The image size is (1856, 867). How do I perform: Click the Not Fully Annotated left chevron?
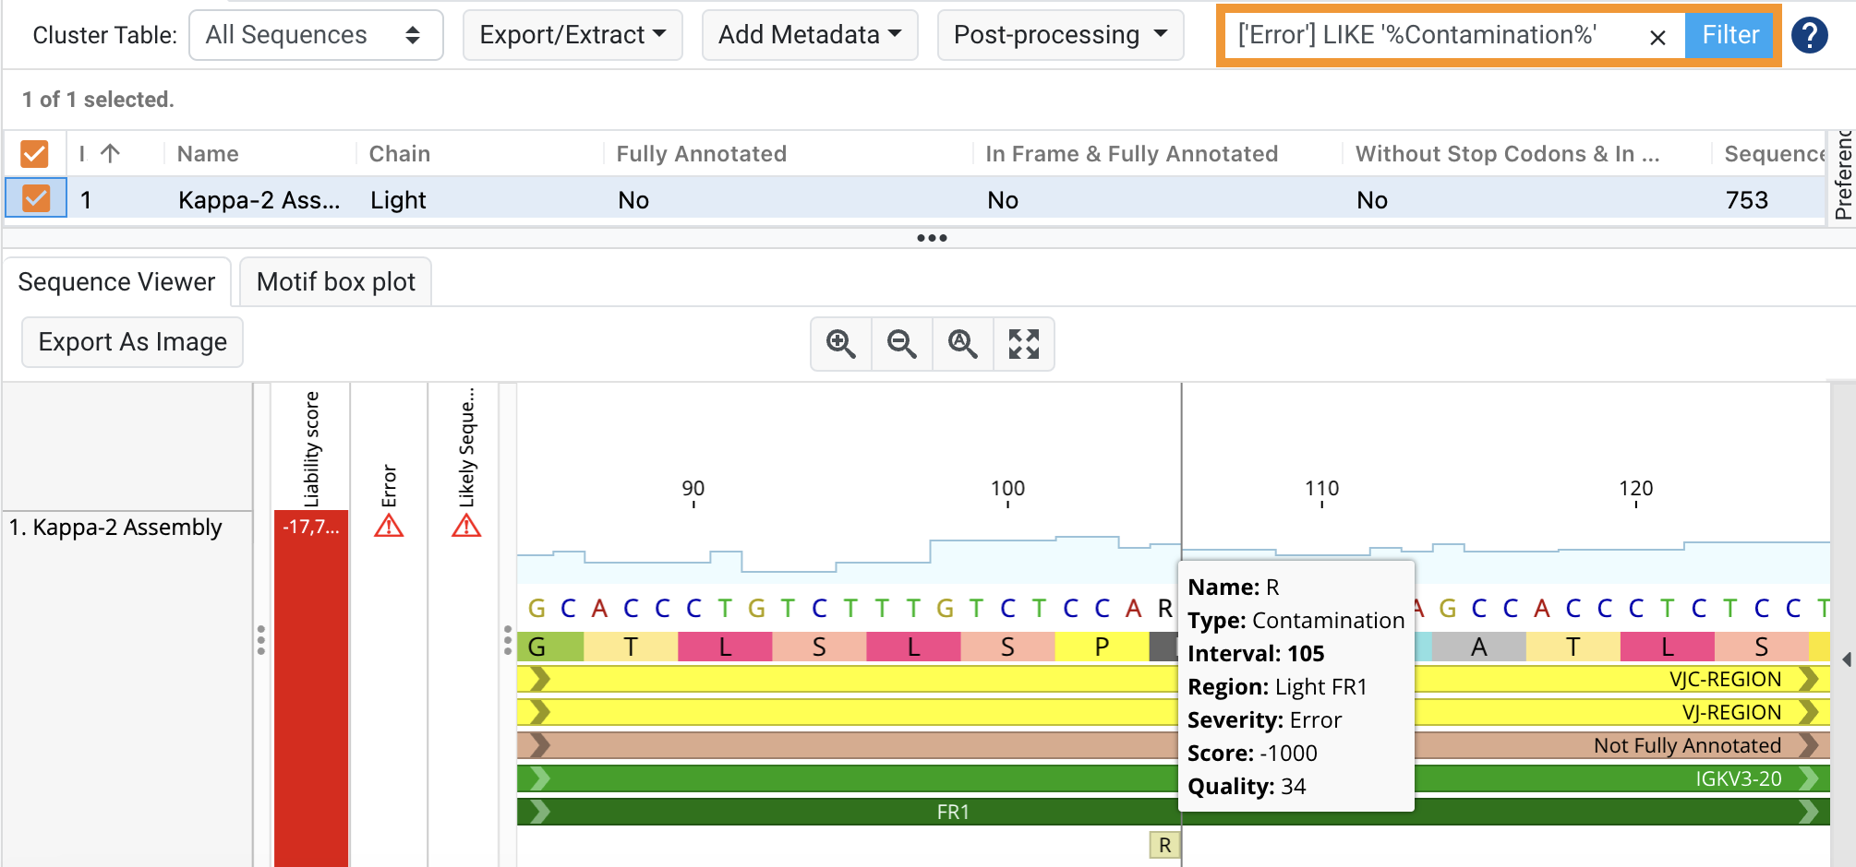pyautogui.click(x=540, y=745)
